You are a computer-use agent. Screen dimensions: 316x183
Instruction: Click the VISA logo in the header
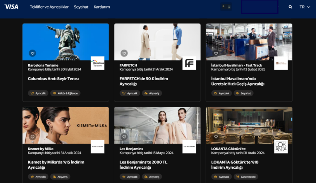pos(12,7)
